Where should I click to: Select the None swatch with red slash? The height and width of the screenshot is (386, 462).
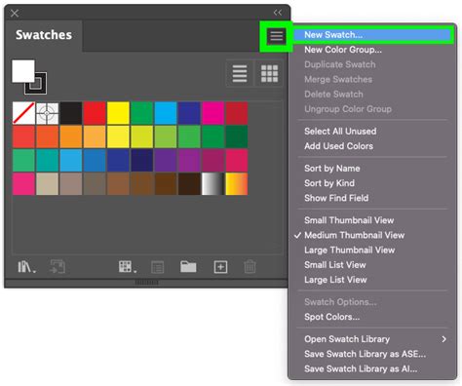pyautogui.click(x=23, y=113)
